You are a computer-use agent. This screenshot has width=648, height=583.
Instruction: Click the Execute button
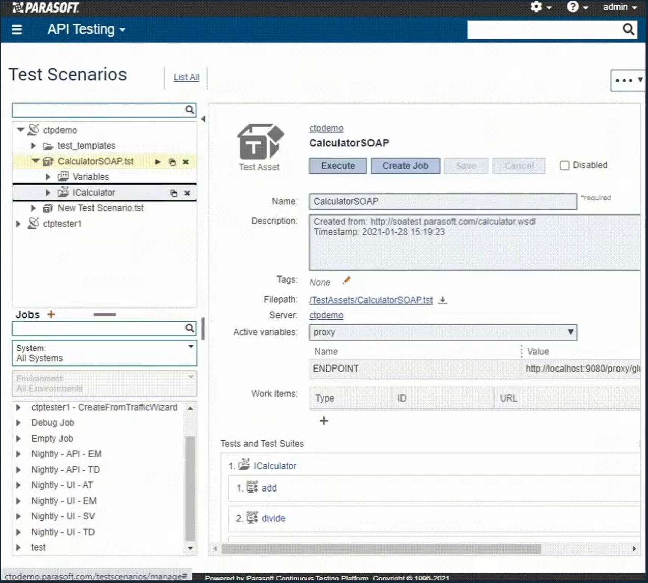[338, 166]
